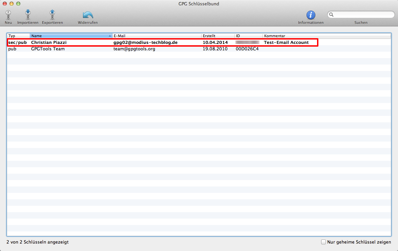The width and height of the screenshot is (398, 251).
Task: Minimize the window with yellow button
Action: point(12,3)
